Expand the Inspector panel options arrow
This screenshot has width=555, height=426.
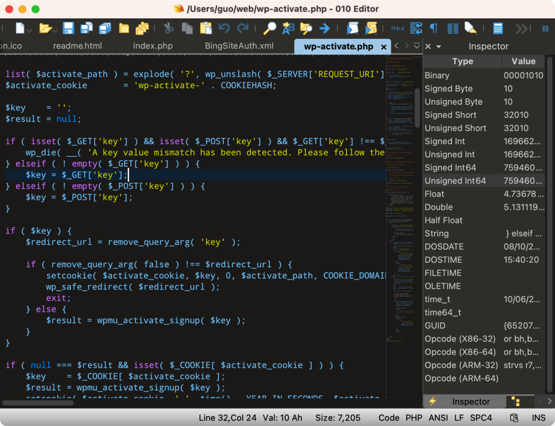[438, 47]
